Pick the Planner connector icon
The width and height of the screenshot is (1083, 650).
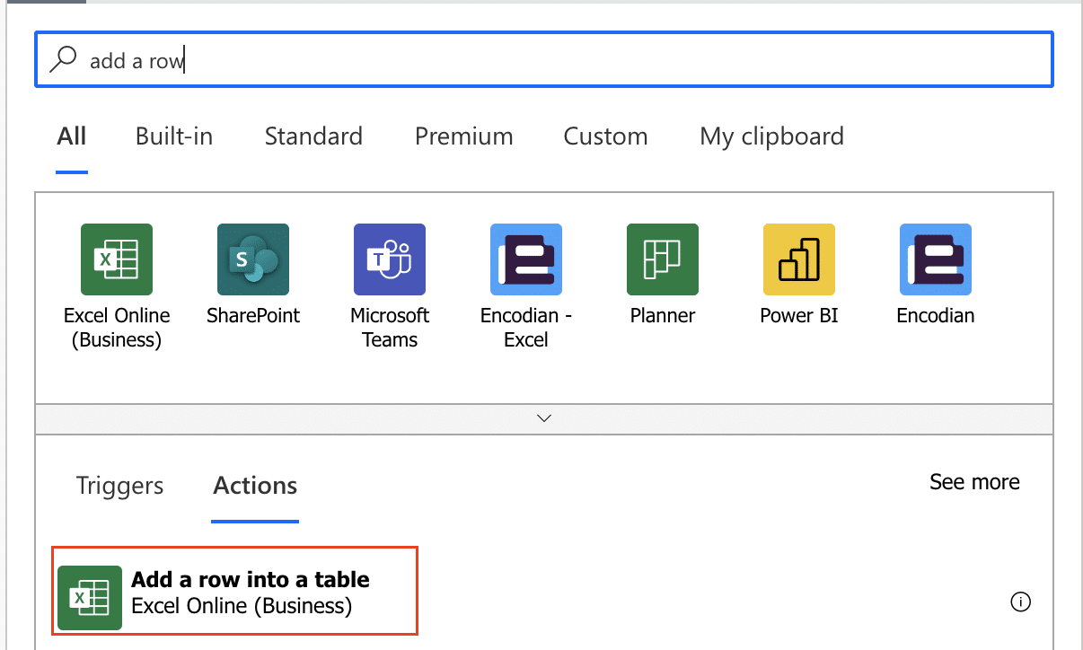pyautogui.click(x=663, y=259)
